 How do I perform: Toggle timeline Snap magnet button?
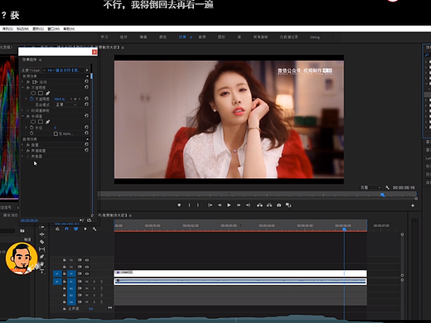[x=66, y=229]
